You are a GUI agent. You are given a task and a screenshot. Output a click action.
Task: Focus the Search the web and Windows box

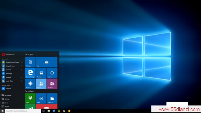pos(23,111)
